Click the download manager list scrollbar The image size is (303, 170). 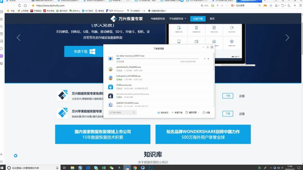tap(214, 62)
